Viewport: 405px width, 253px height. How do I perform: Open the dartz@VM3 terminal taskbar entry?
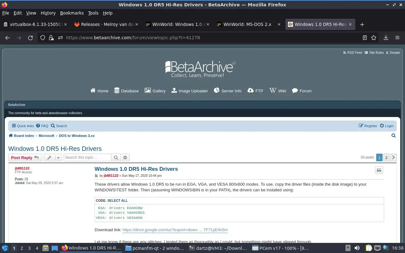218,248
